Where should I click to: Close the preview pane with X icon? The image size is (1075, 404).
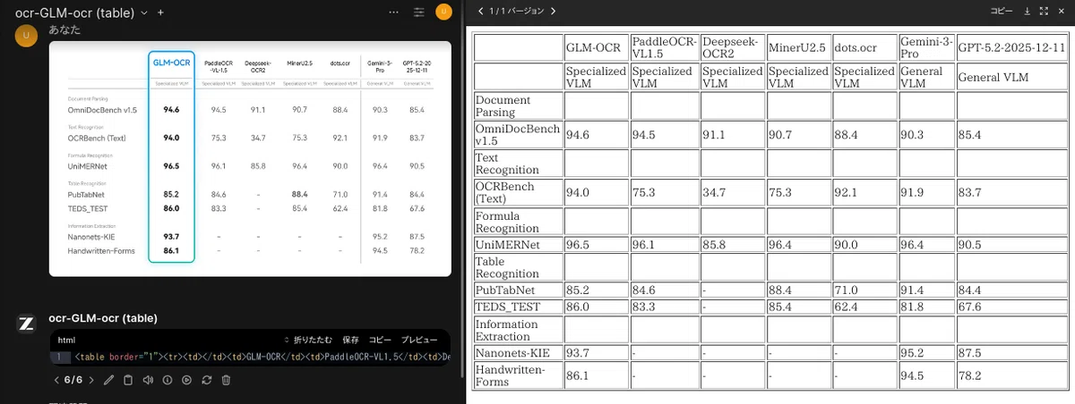pyautogui.click(x=1060, y=12)
